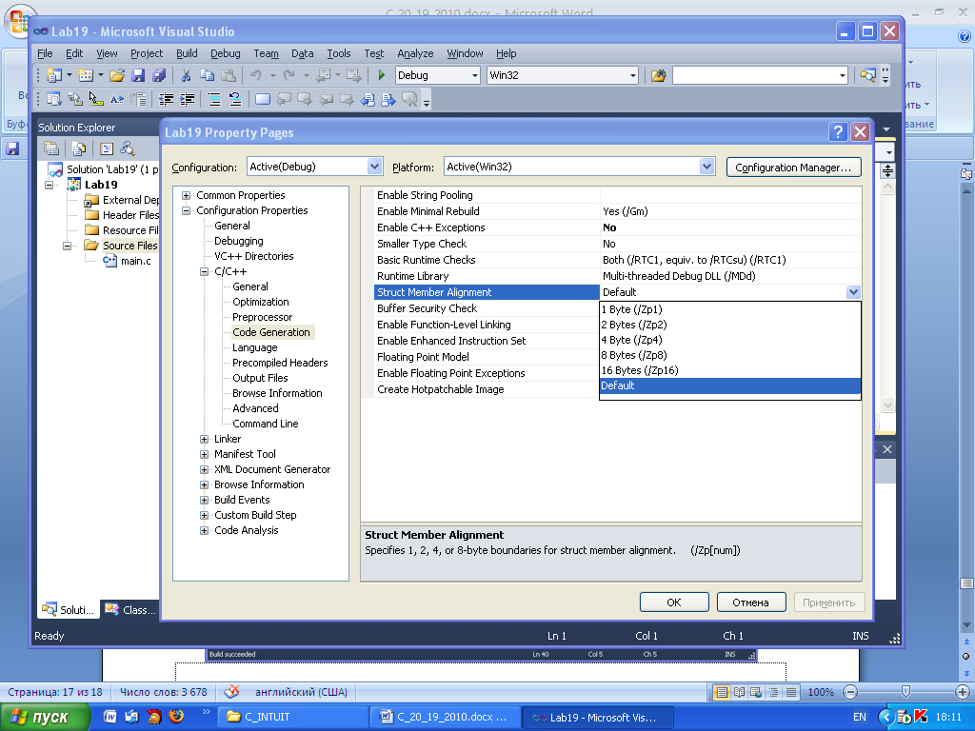Open the Build menu
This screenshot has width=975, height=731.
pyautogui.click(x=187, y=53)
